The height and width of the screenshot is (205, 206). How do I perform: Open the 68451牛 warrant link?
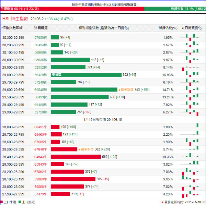(x=41, y=127)
